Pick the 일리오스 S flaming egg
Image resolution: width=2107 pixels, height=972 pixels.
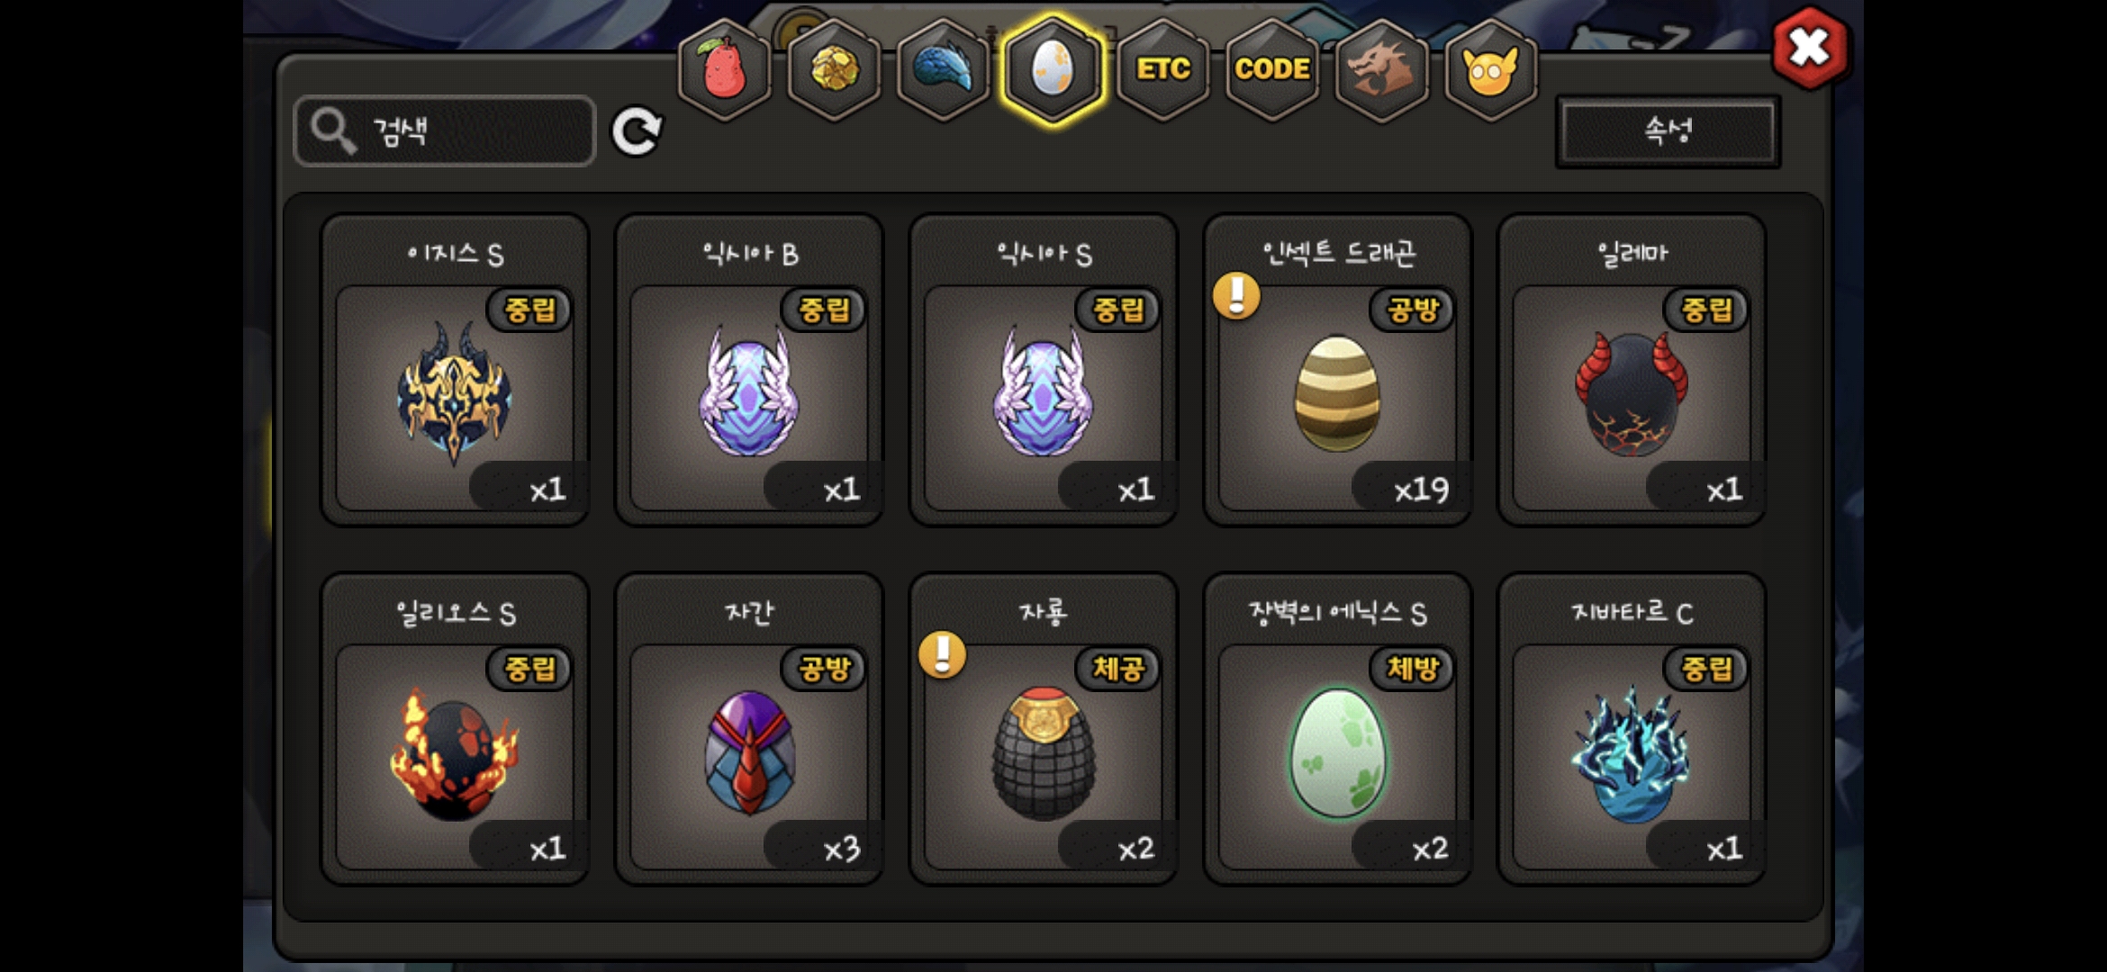[x=455, y=729]
